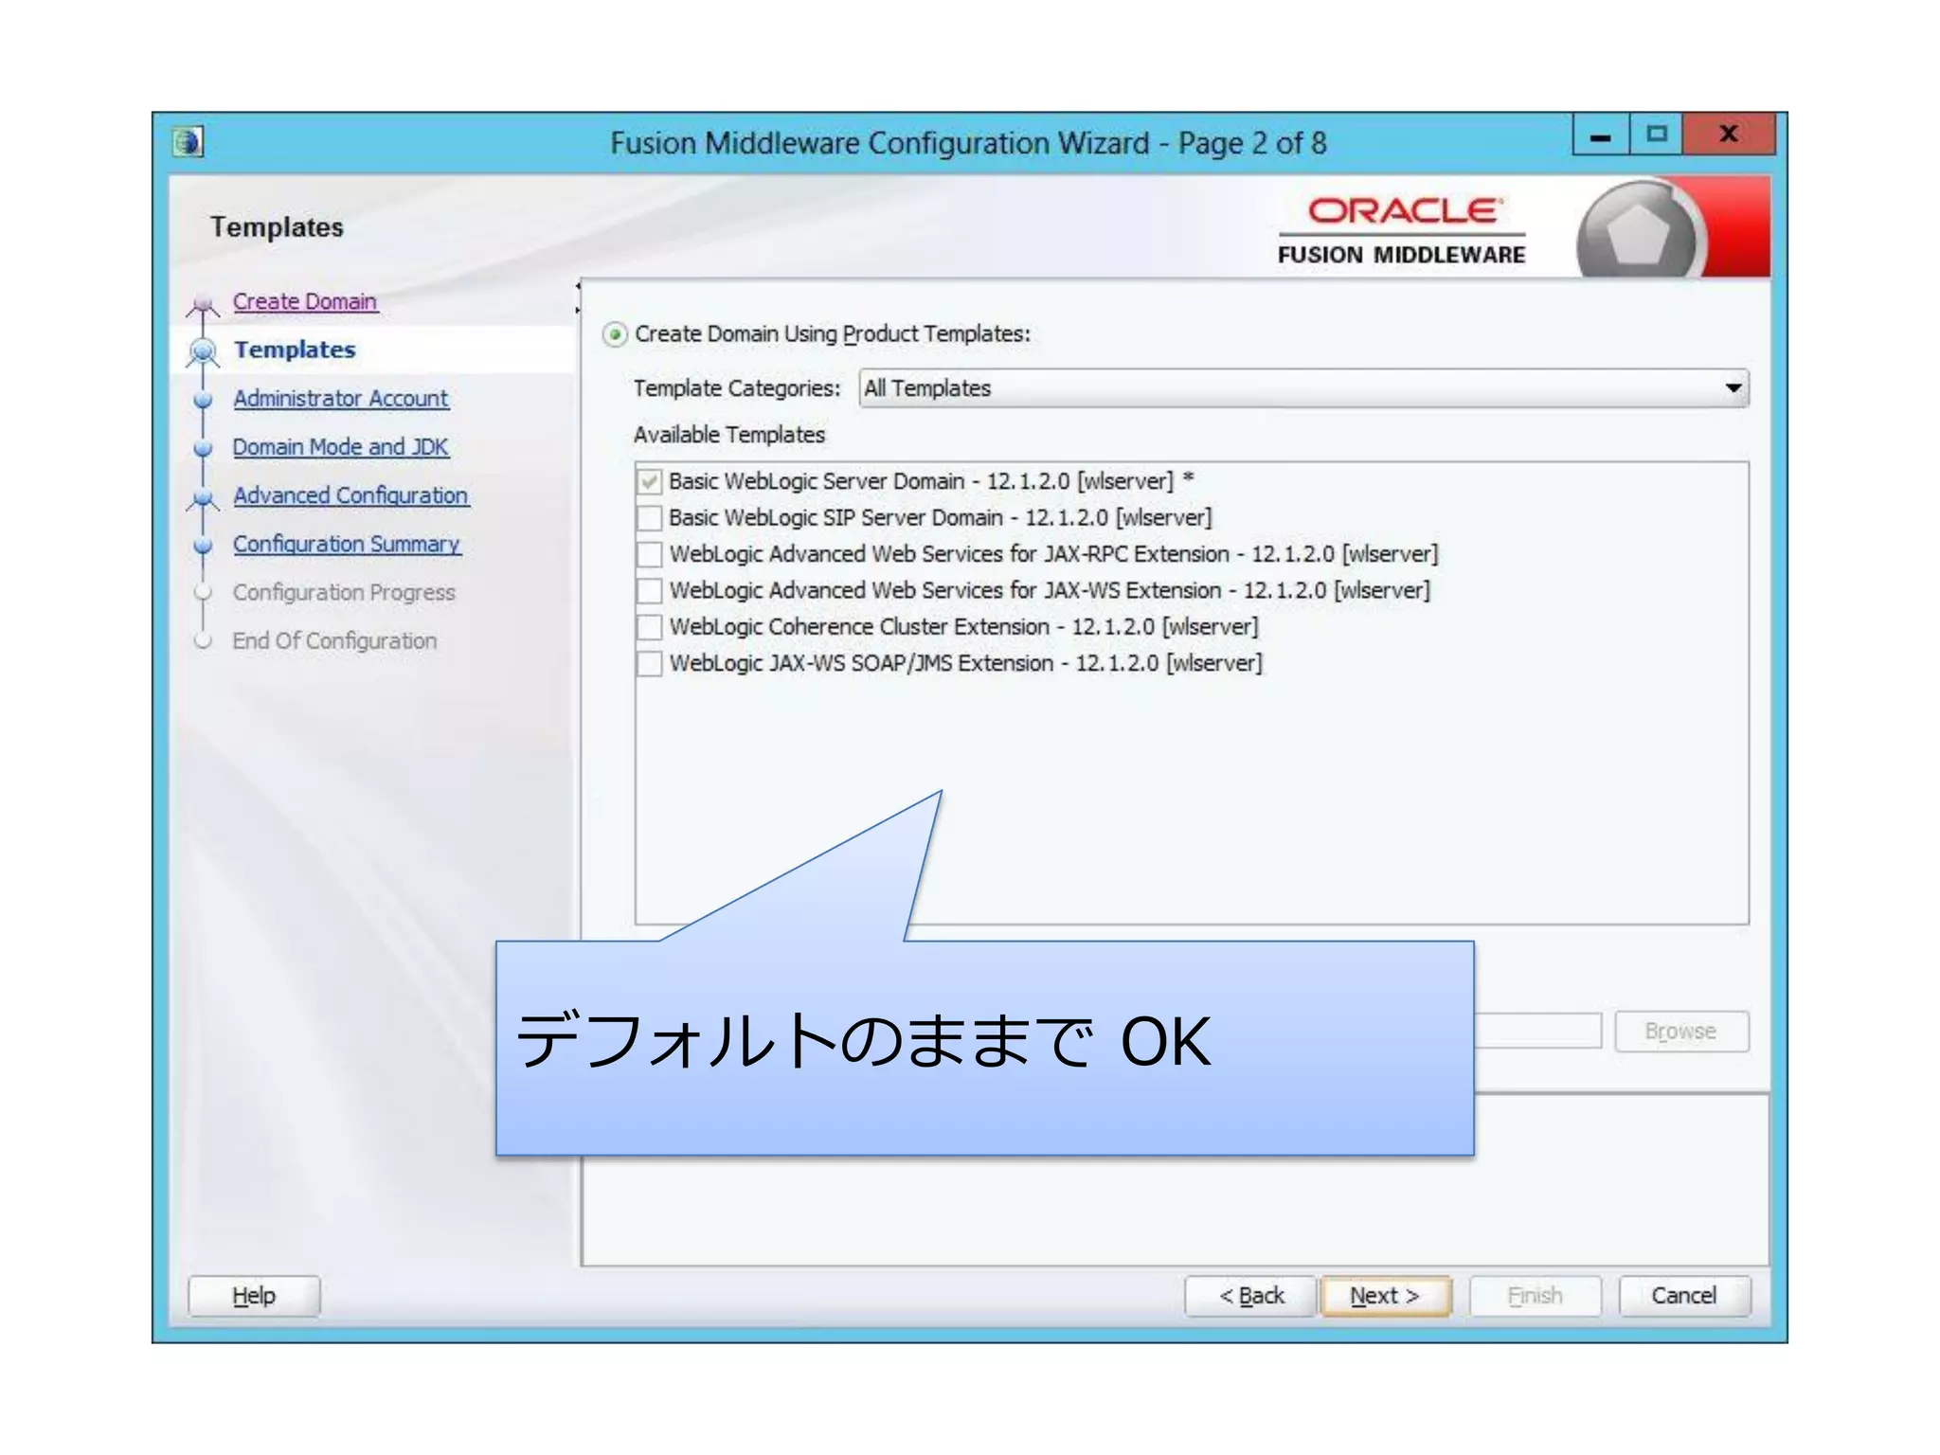Click the Back button
Screen dimensions: 1940x1455
(x=1250, y=1296)
